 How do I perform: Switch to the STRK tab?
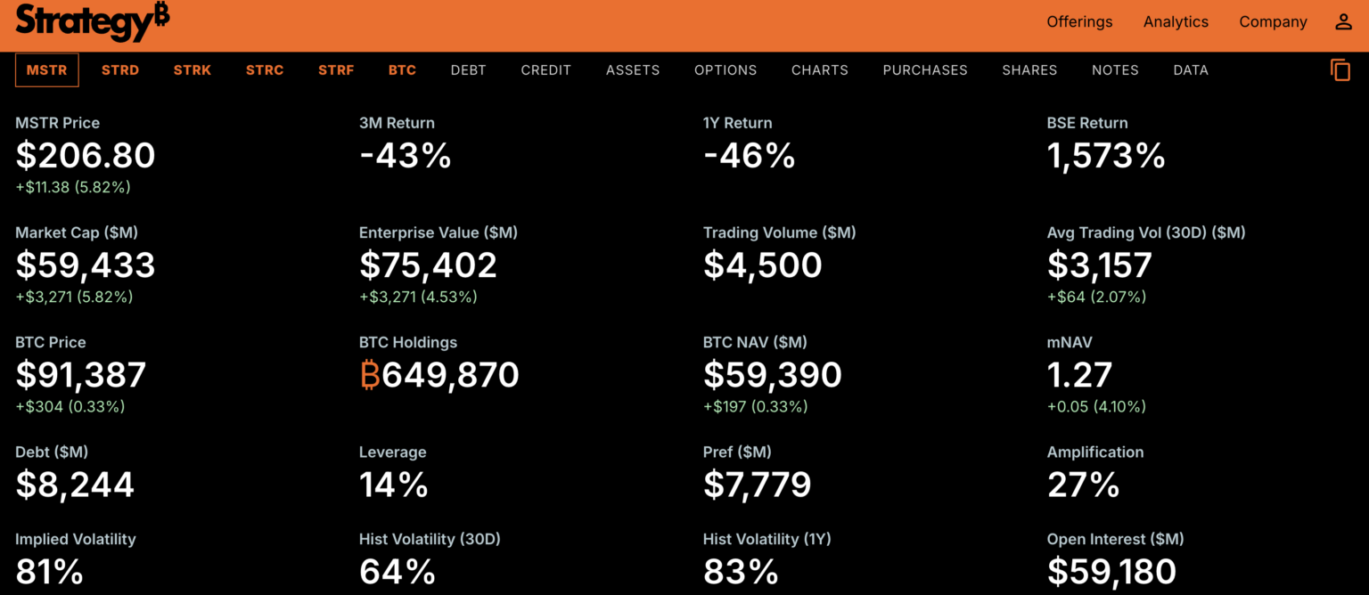pos(193,70)
